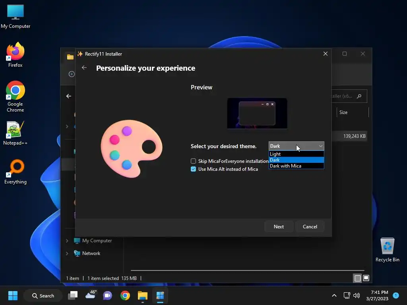
Task: Cancel the Rectify11 installer
Action: [310, 227]
